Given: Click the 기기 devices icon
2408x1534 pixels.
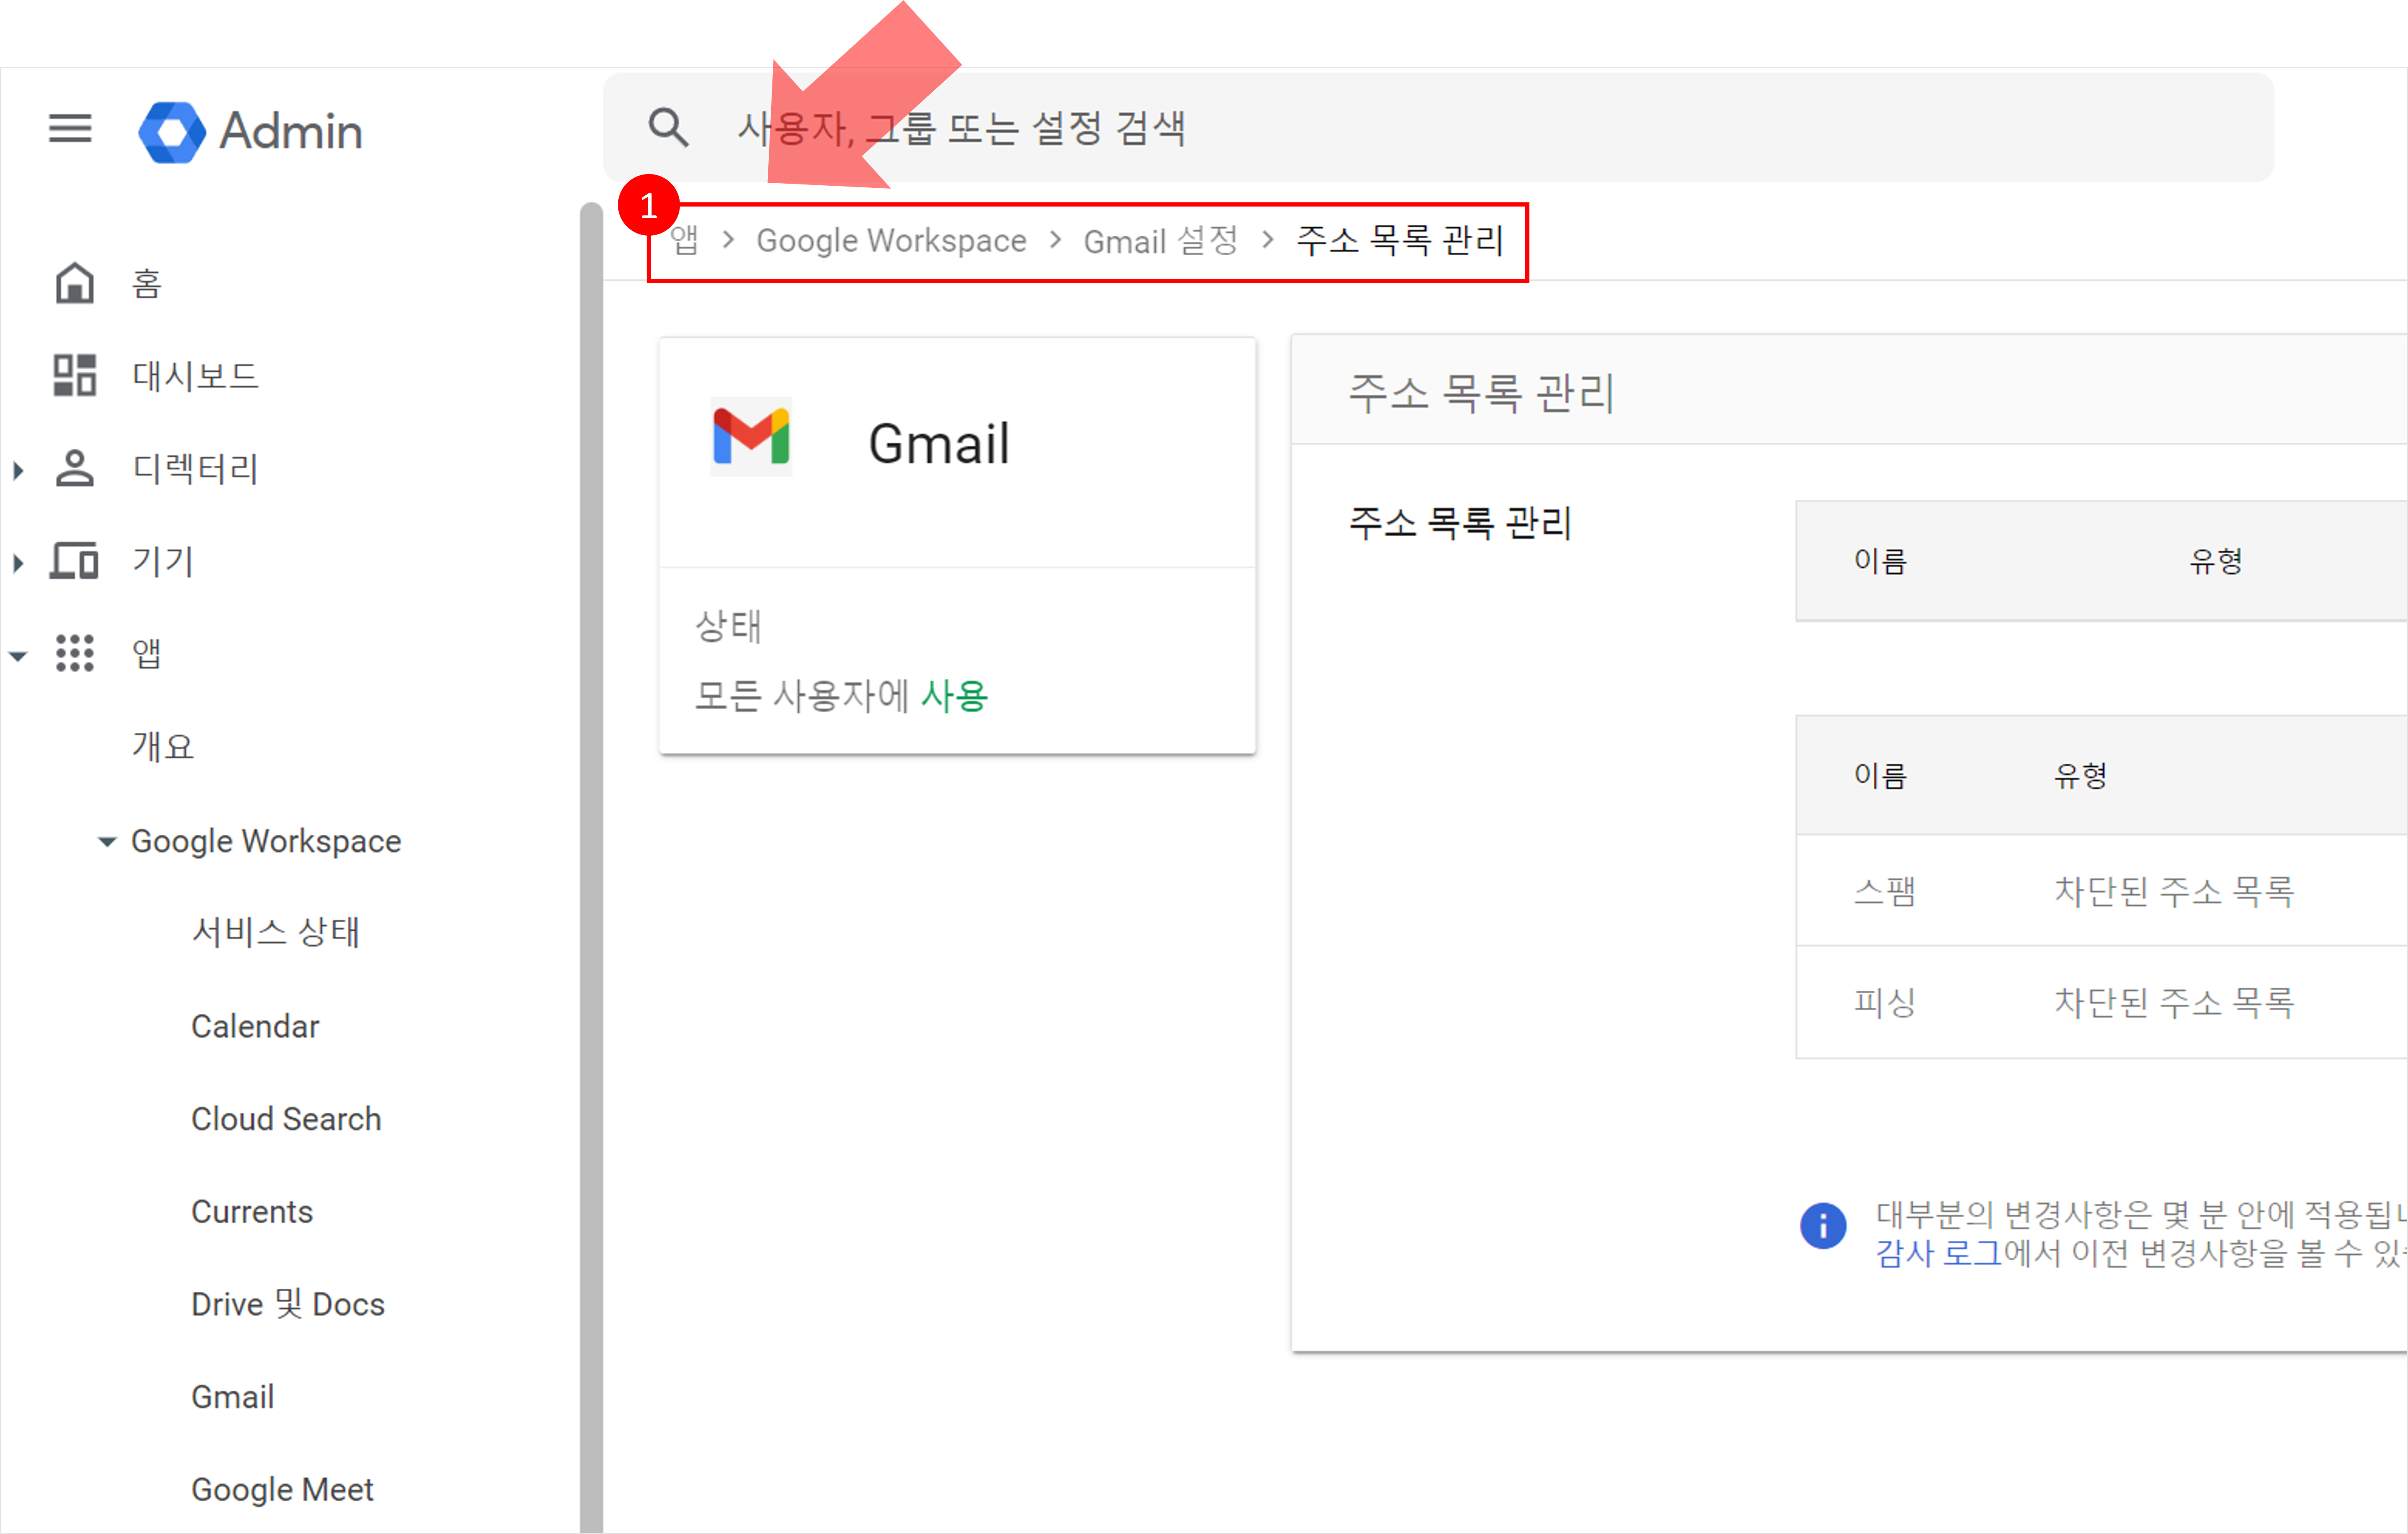Looking at the screenshot, I should [x=74, y=561].
